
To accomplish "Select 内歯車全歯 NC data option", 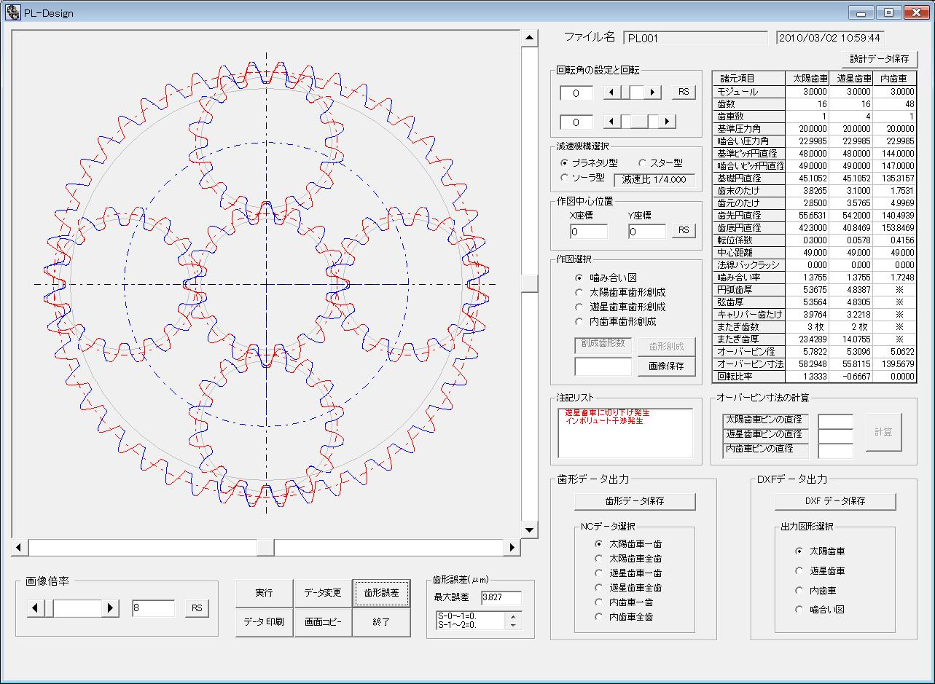I will [x=599, y=617].
